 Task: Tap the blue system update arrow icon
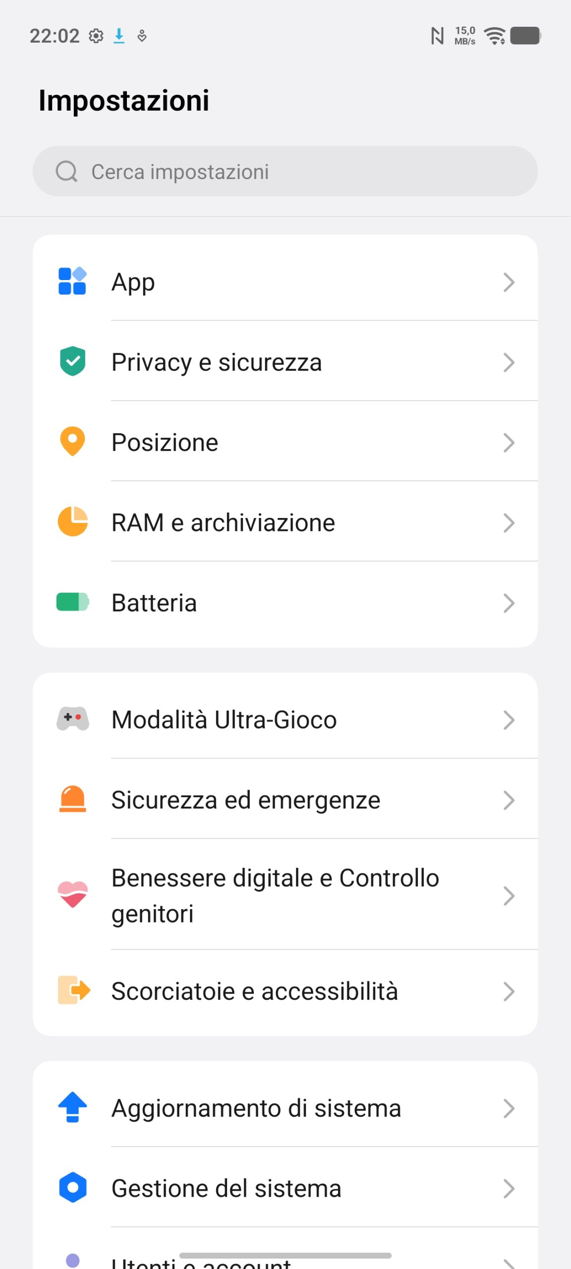[72, 1107]
